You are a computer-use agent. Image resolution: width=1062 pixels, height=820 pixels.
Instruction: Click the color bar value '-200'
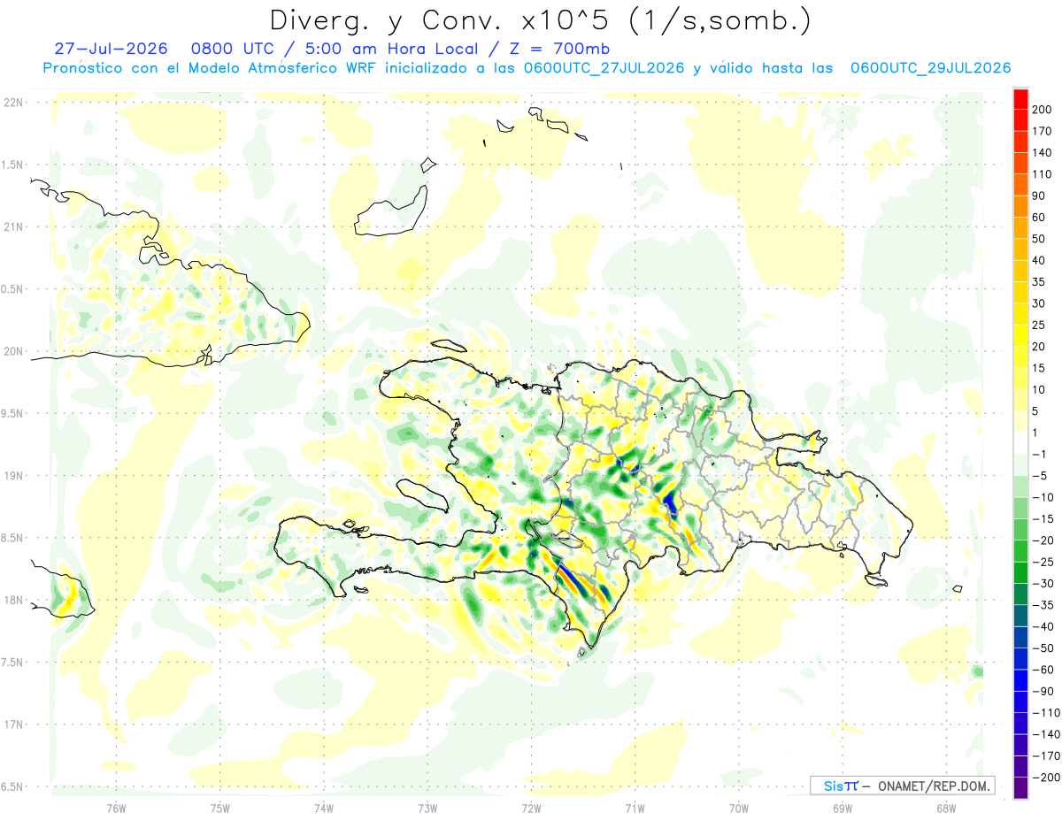click(x=1046, y=778)
